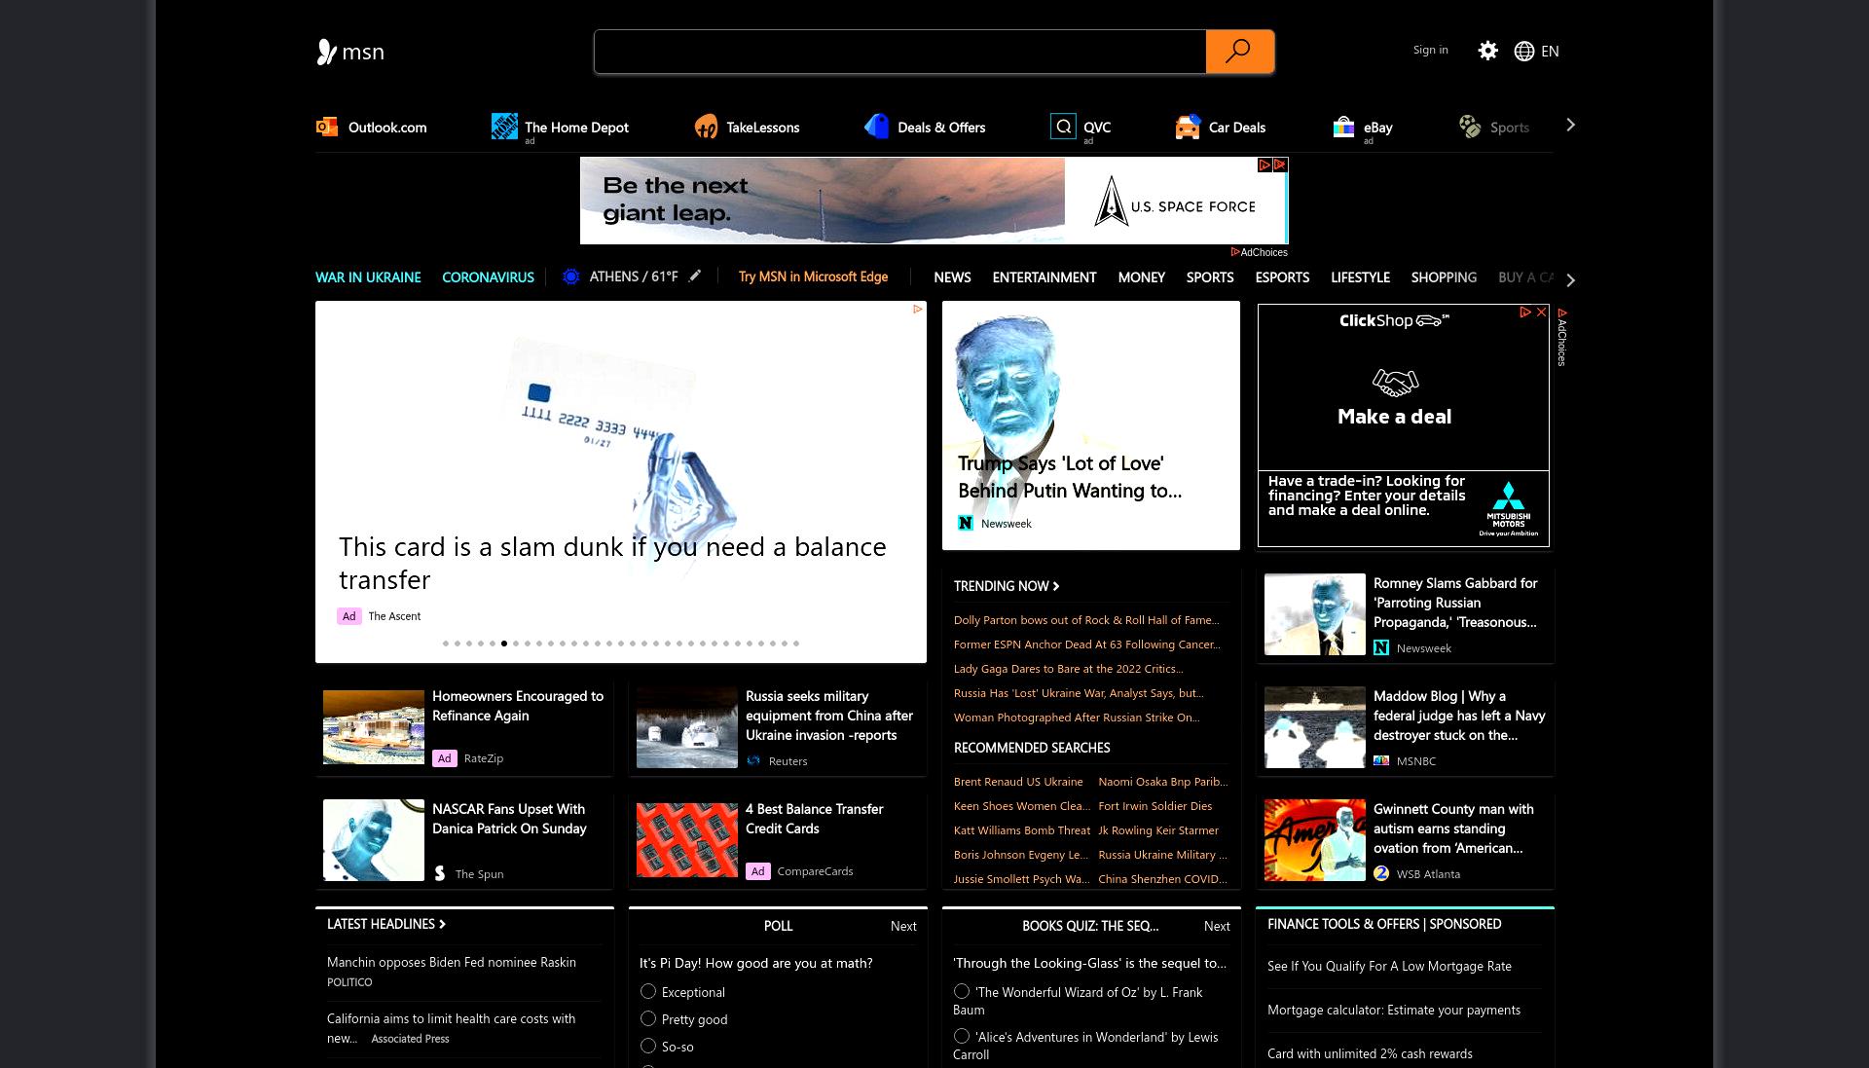
Task: Open the Deals & Offers tag icon
Action: (x=876, y=127)
